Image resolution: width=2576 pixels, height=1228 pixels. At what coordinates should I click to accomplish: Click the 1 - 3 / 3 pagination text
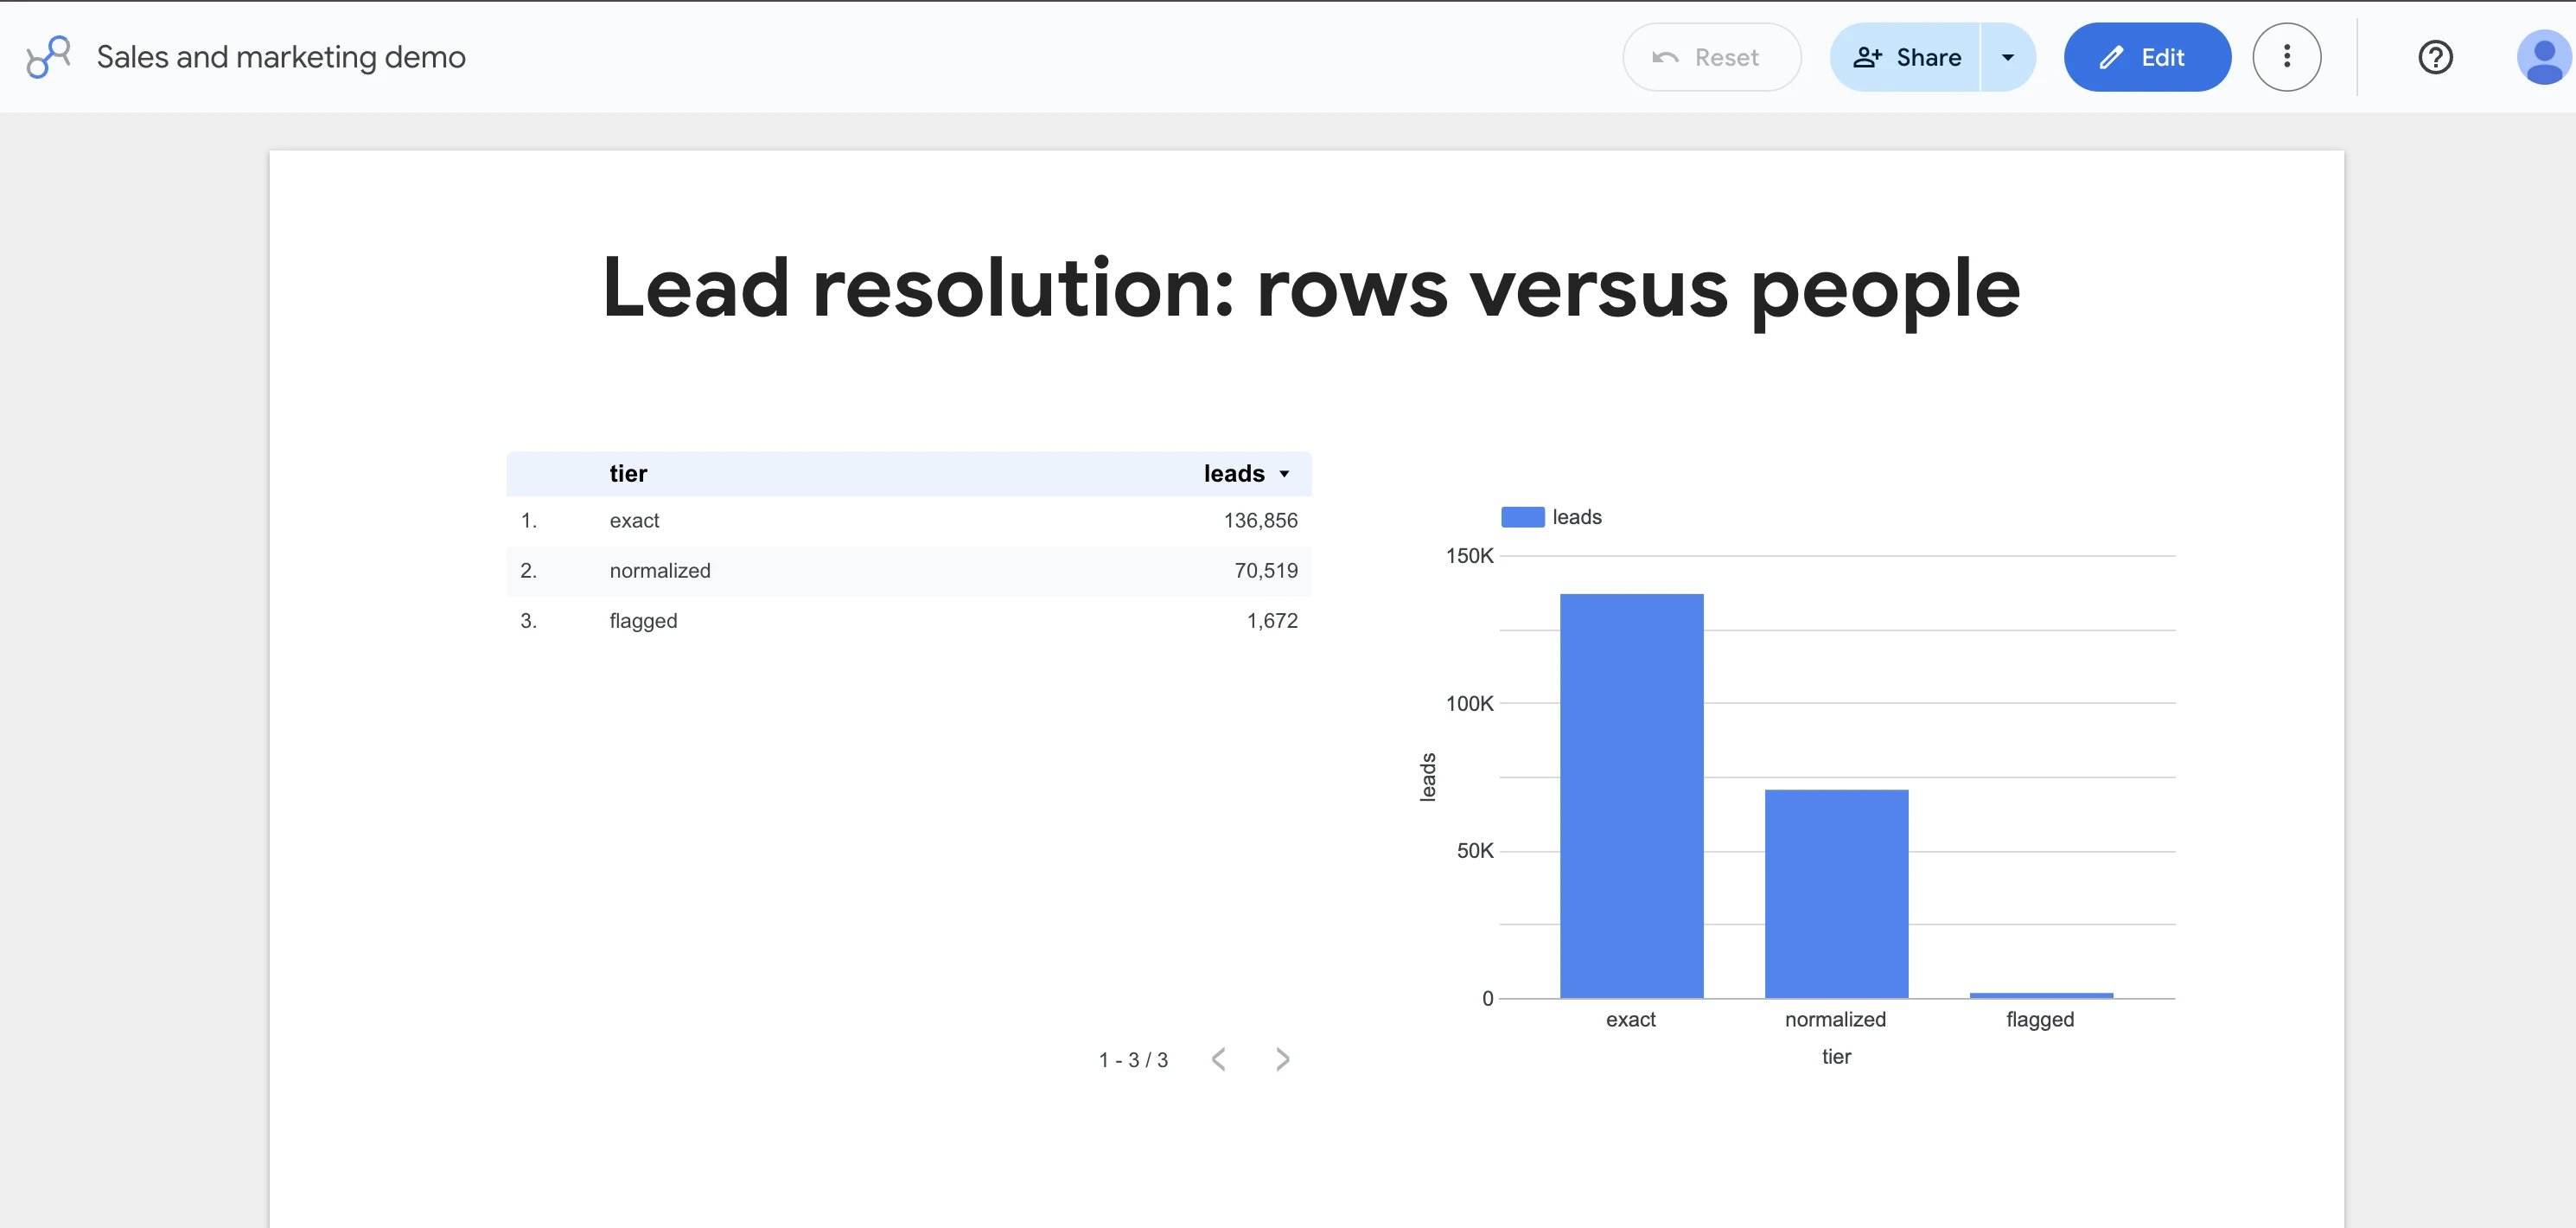point(1133,1060)
